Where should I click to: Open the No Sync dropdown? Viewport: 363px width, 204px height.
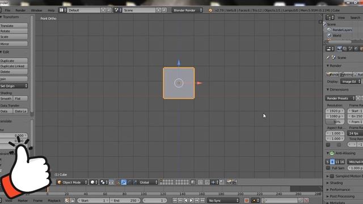pos(223,201)
